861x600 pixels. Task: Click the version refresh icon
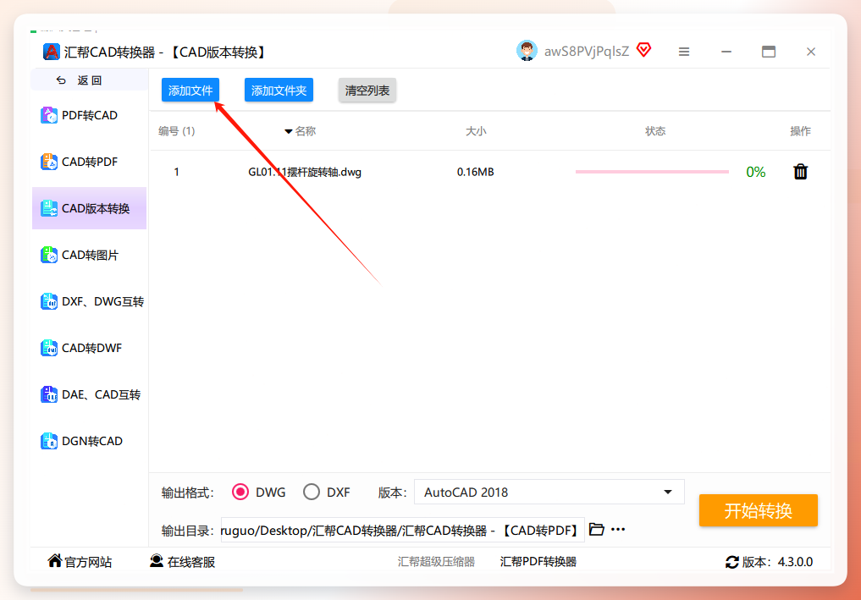click(x=732, y=562)
